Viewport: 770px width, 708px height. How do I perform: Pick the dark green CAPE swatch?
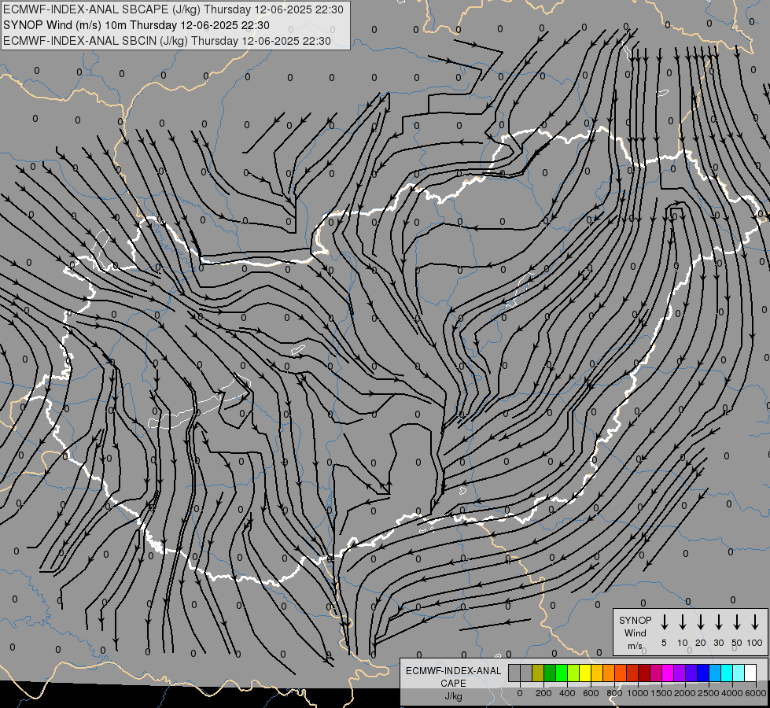550,673
